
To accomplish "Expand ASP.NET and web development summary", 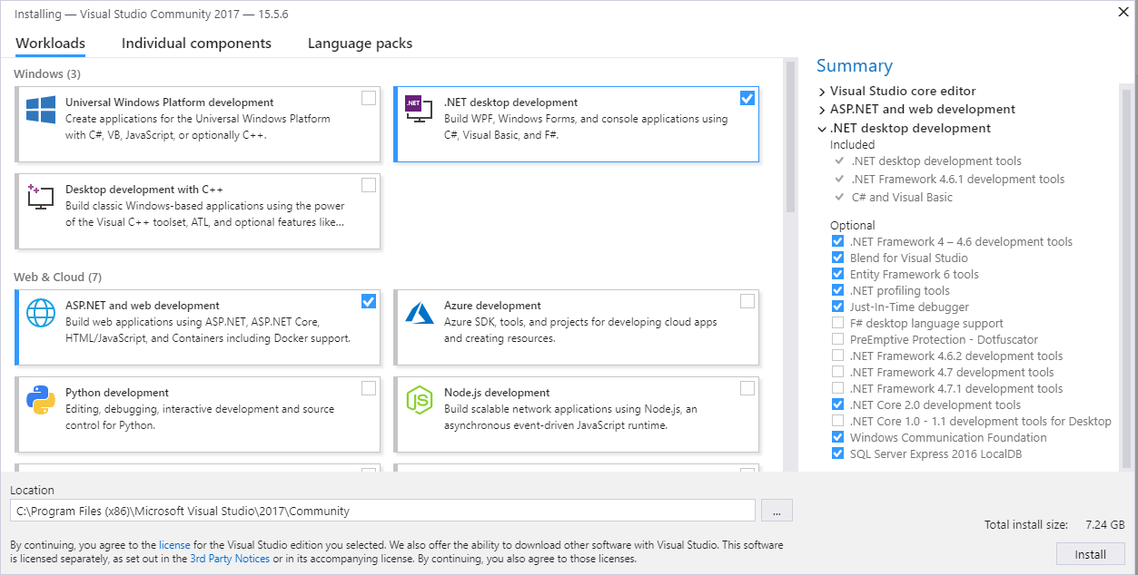I will click(822, 110).
